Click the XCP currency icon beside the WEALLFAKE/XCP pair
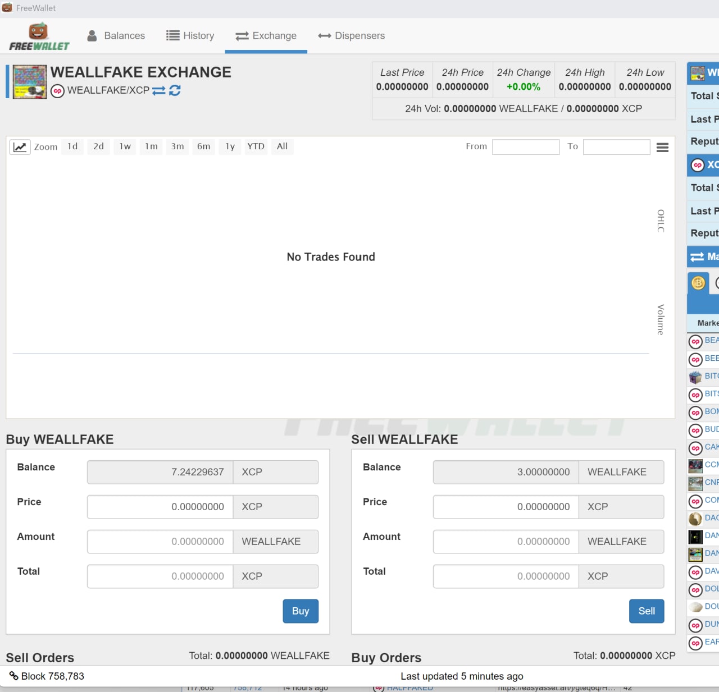This screenshot has height=692, width=719. [x=57, y=91]
